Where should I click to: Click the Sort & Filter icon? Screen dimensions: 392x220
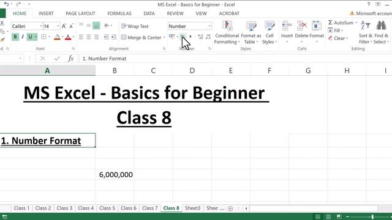[x=366, y=26]
